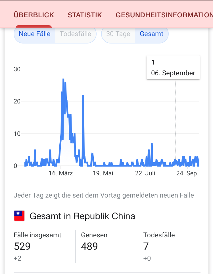Click the 19. Mai axis label

point(103,173)
